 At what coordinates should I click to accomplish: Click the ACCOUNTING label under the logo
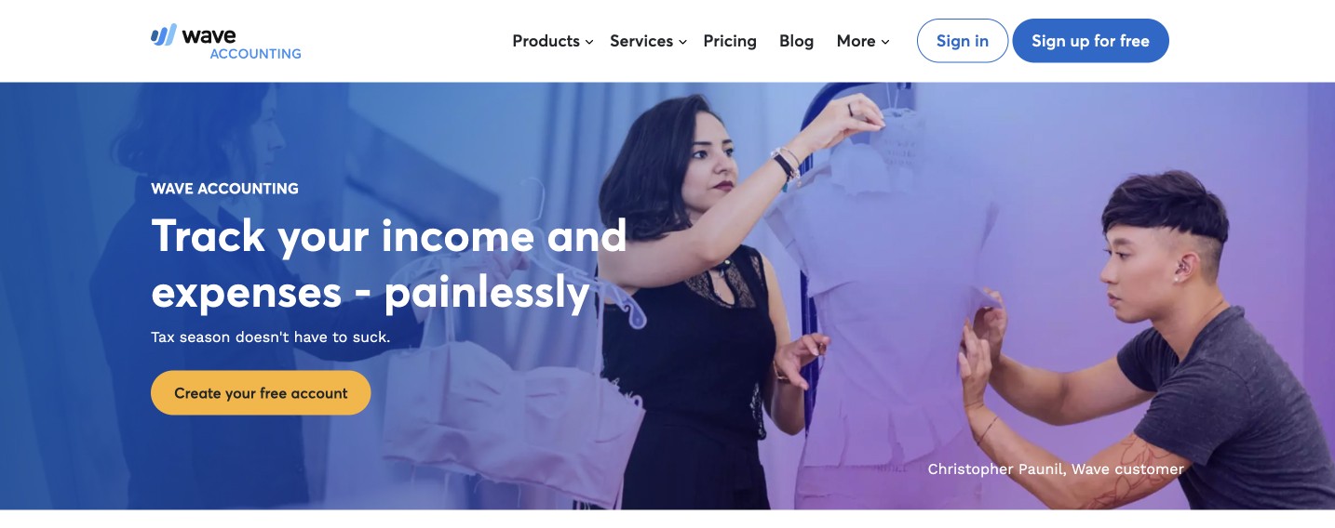(x=255, y=54)
